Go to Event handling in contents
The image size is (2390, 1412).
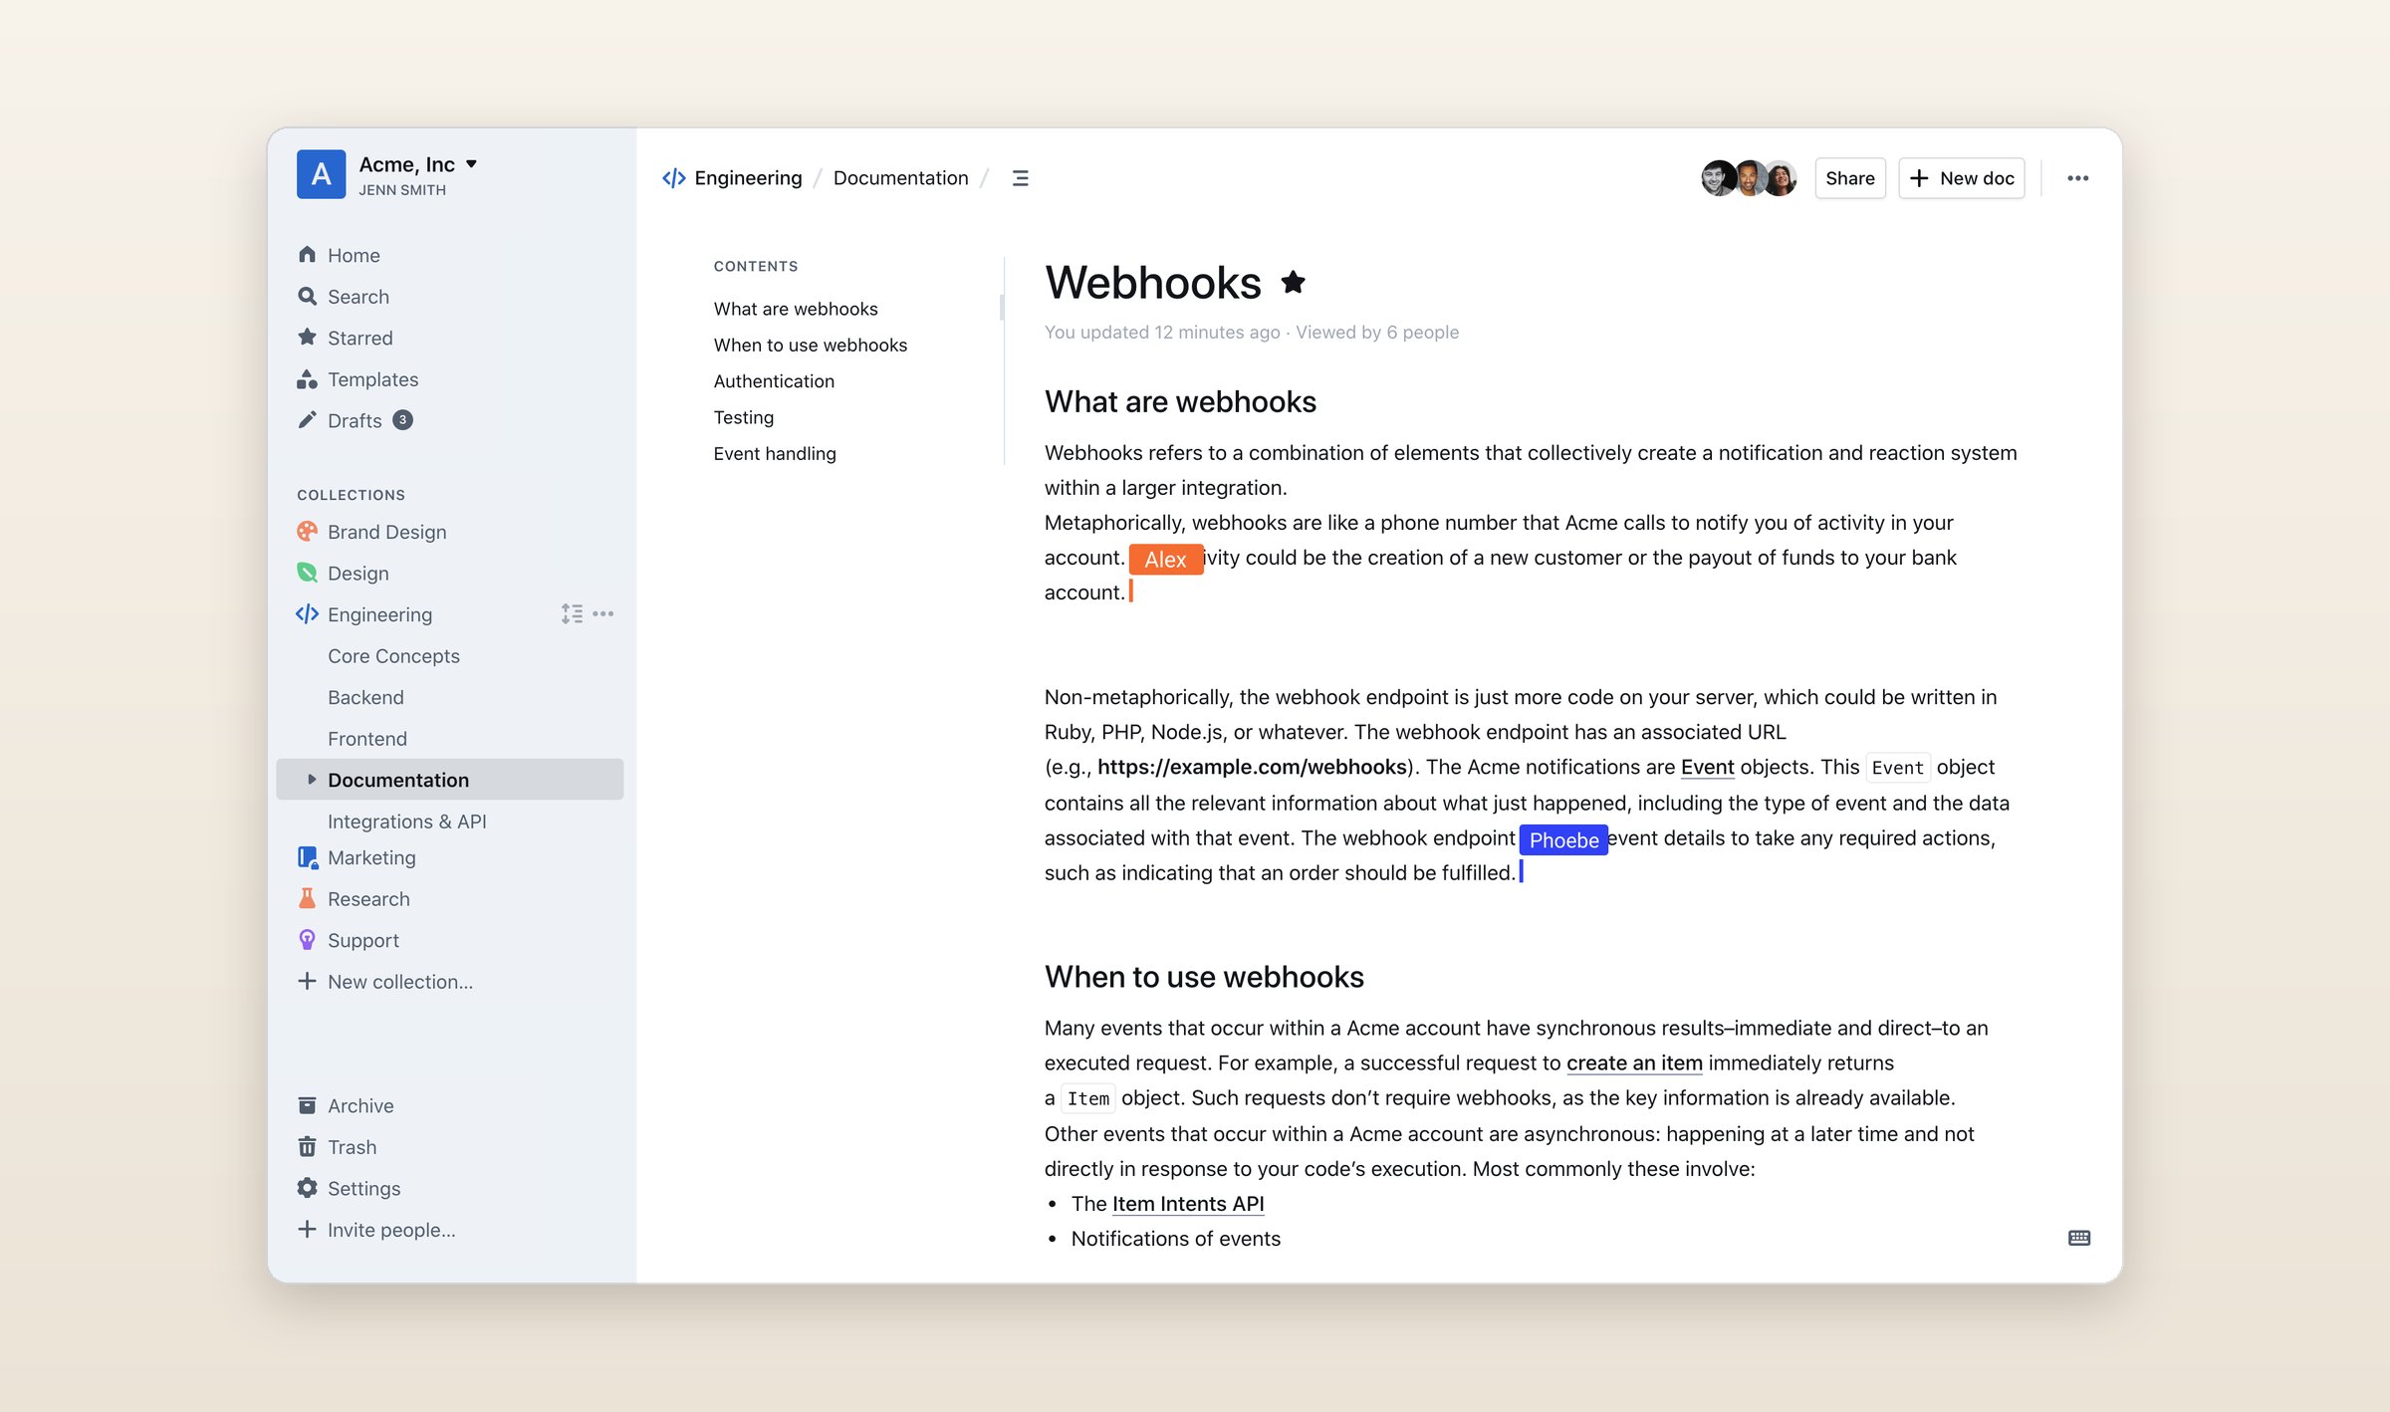click(775, 453)
